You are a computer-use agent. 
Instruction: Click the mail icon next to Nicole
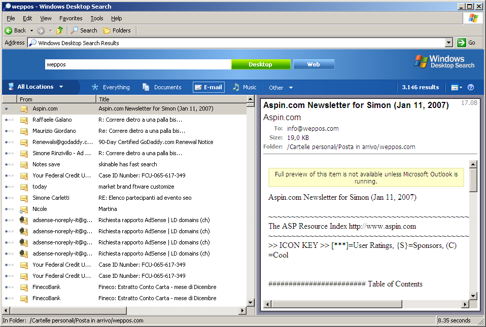24,209
